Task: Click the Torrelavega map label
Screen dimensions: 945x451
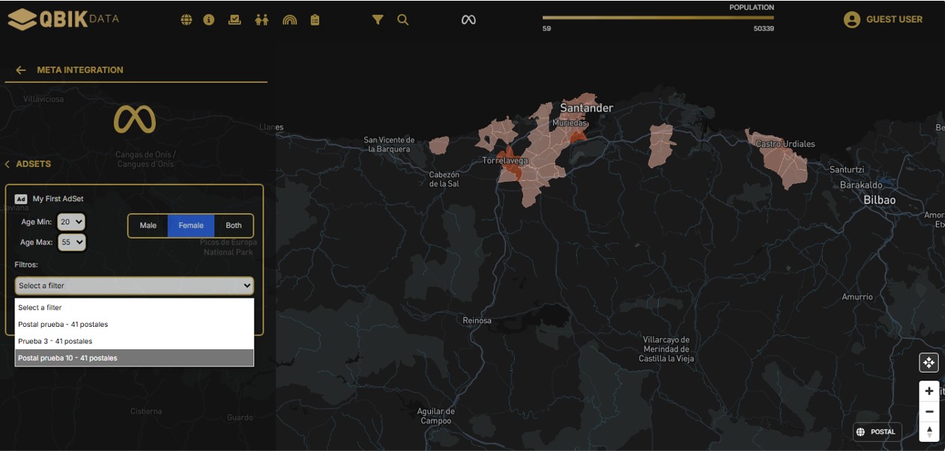Action: [505, 161]
